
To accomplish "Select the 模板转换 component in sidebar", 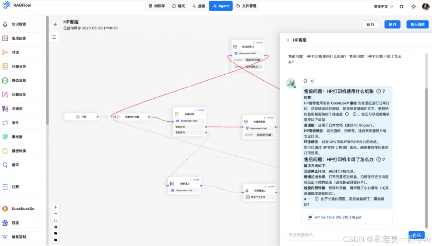I will (x=22, y=151).
